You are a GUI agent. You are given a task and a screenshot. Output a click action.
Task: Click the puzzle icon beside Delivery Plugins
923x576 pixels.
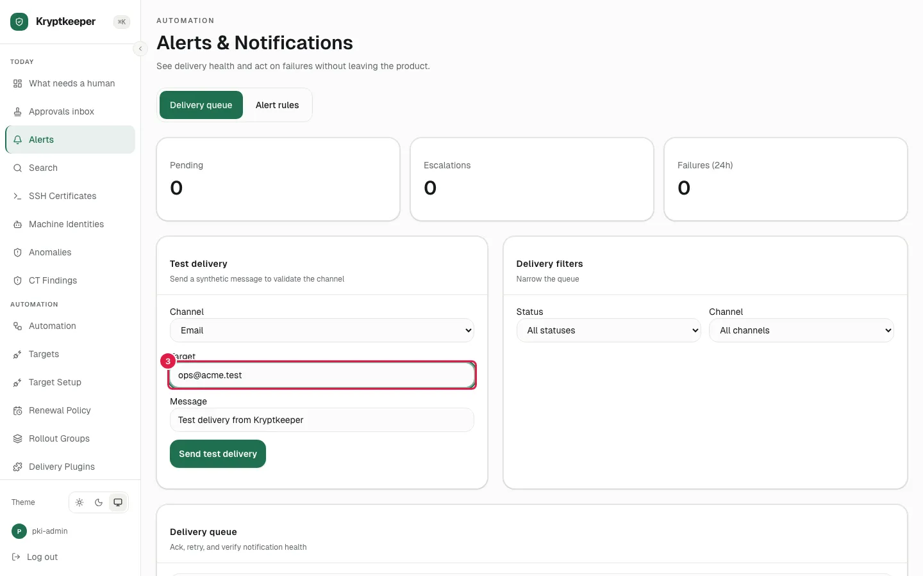click(17, 467)
